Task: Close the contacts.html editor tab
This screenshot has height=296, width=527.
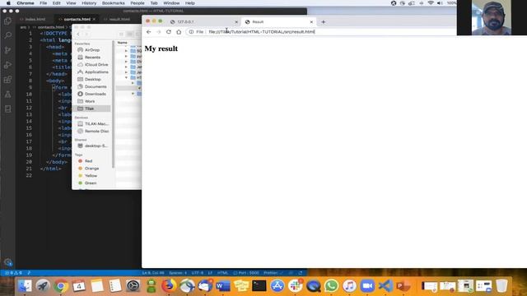Action: click(x=94, y=19)
